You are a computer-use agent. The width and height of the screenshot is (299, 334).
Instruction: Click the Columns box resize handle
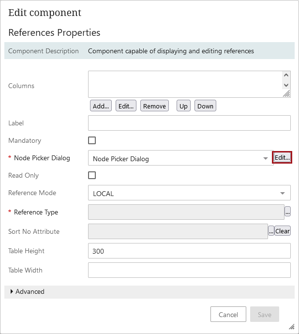click(286, 94)
